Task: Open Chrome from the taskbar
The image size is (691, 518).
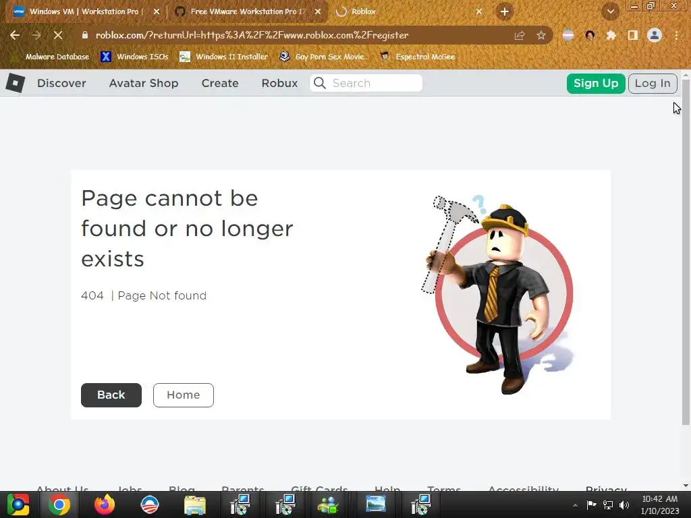Action: point(59,505)
